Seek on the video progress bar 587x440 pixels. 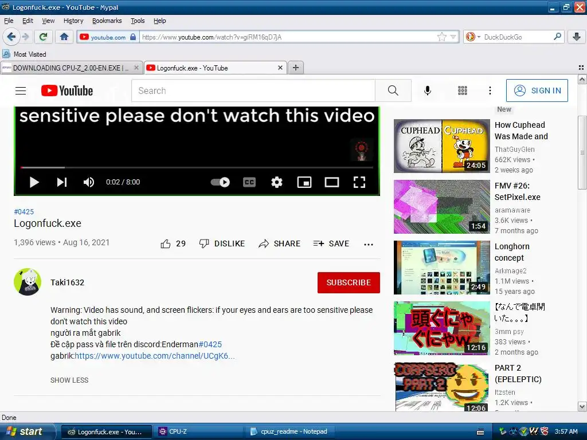point(197,167)
